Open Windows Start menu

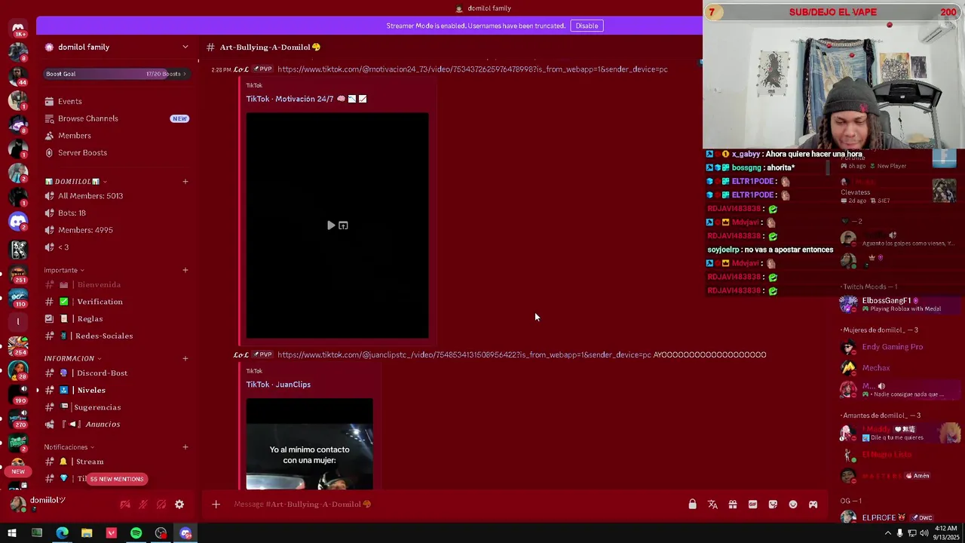[x=12, y=534]
